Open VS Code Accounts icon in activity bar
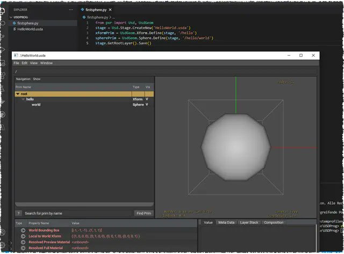This screenshot has width=344, height=254. [3, 232]
